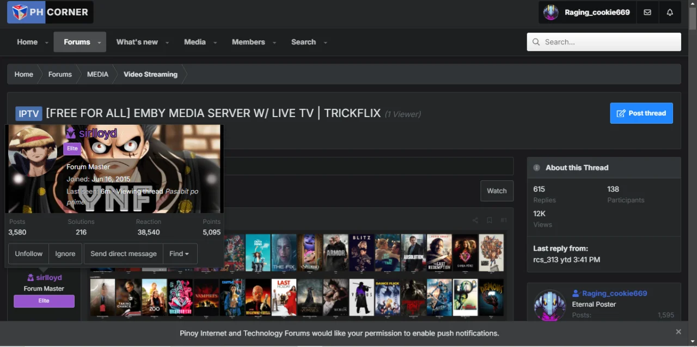
Task: Click the LAST REDEMPTION movie poster
Action: tap(439, 253)
